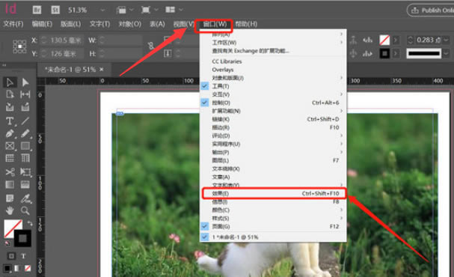This screenshot has width=454, height=277.
Task: Open zoom level 51.3% dropdown
Action: click(x=102, y=10)
